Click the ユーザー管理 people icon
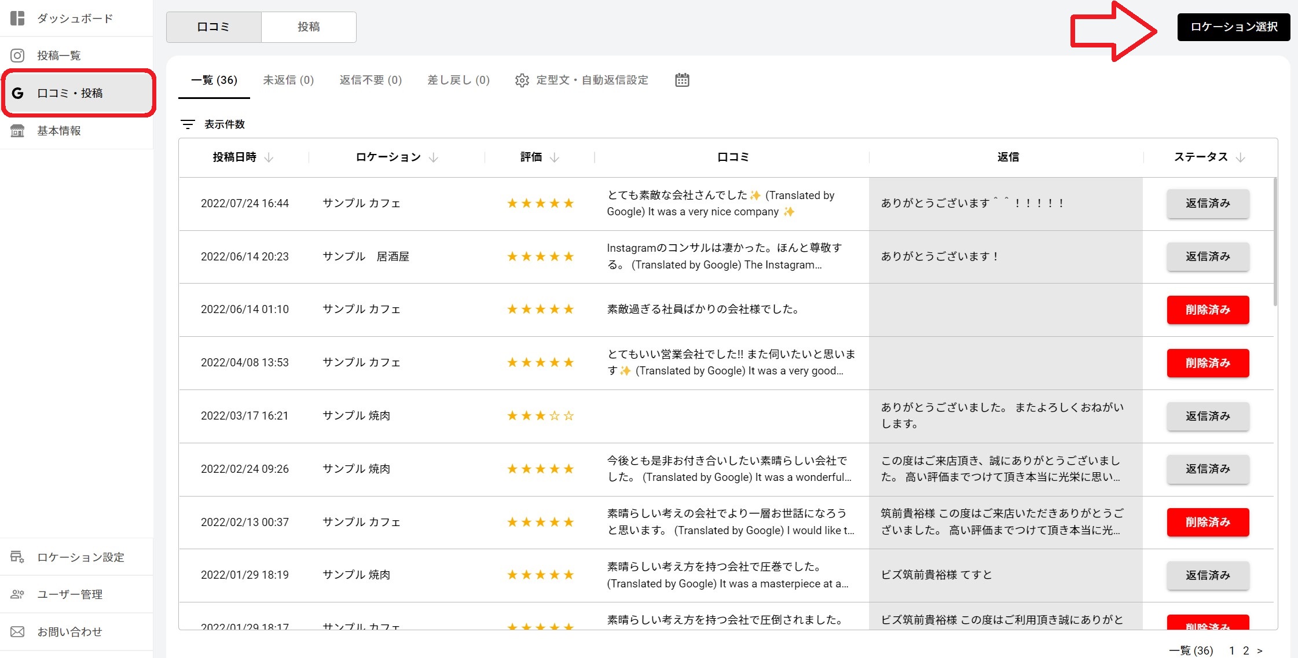The image size is (1298, 658). click(x=18, y=594)
